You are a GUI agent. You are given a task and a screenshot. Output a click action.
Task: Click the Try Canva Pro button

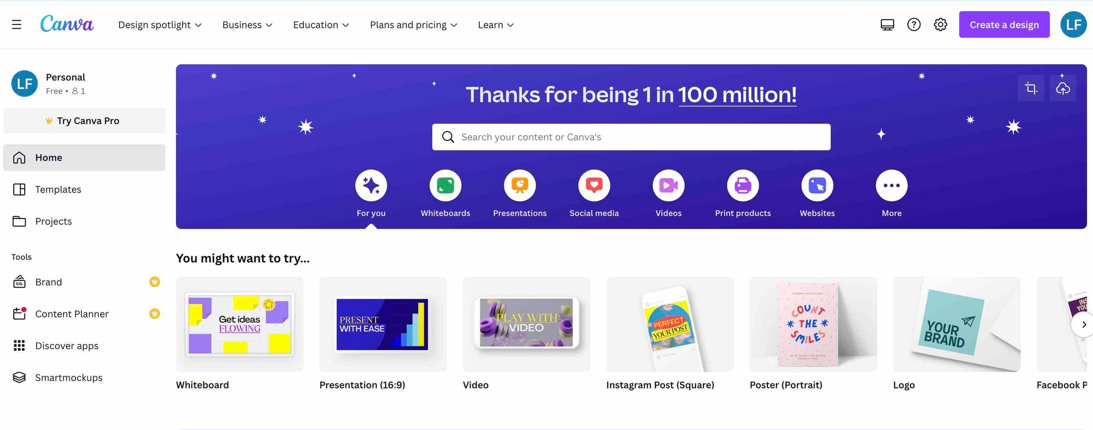[84, 121]
